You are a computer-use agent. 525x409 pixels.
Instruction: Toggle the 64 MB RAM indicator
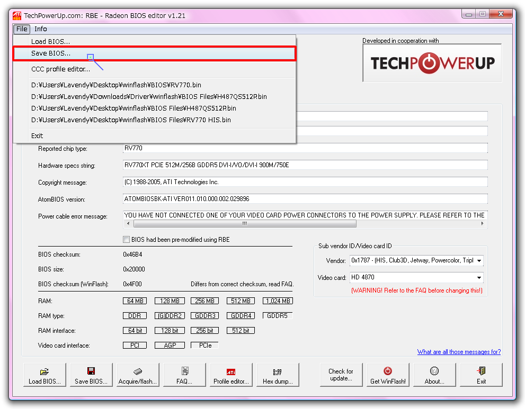click(135, 301)
